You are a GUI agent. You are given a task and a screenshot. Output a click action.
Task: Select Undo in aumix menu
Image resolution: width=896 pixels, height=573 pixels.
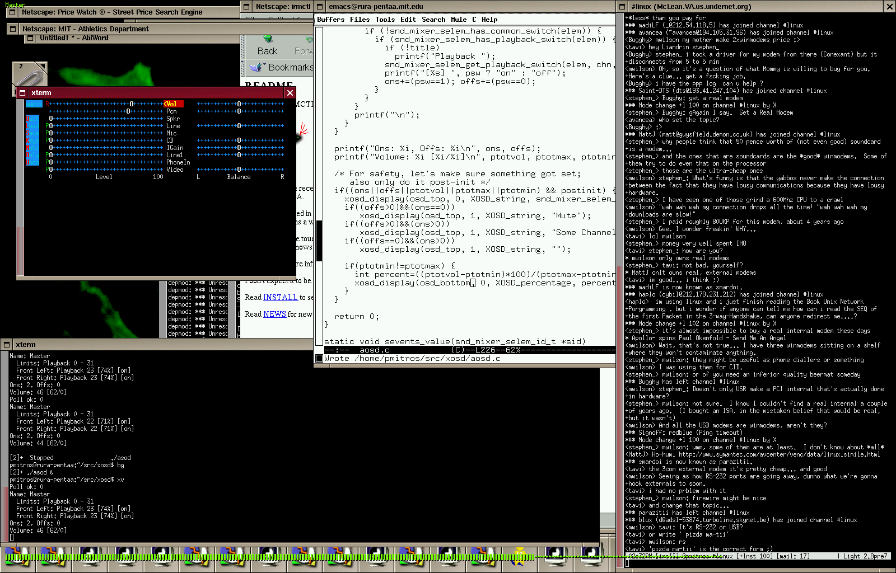tap(32, 162)
